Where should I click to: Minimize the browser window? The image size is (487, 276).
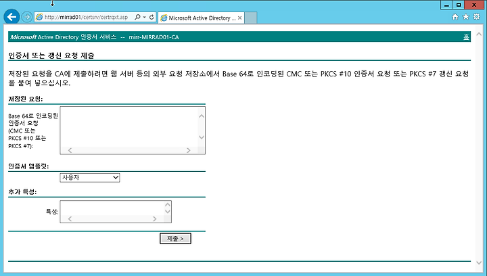tap(446, 5)
